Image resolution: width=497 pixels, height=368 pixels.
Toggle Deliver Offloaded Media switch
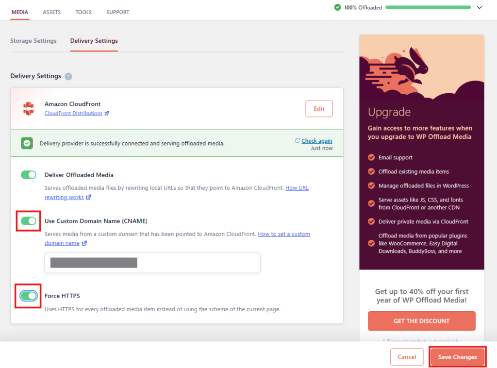pos(29,175)
